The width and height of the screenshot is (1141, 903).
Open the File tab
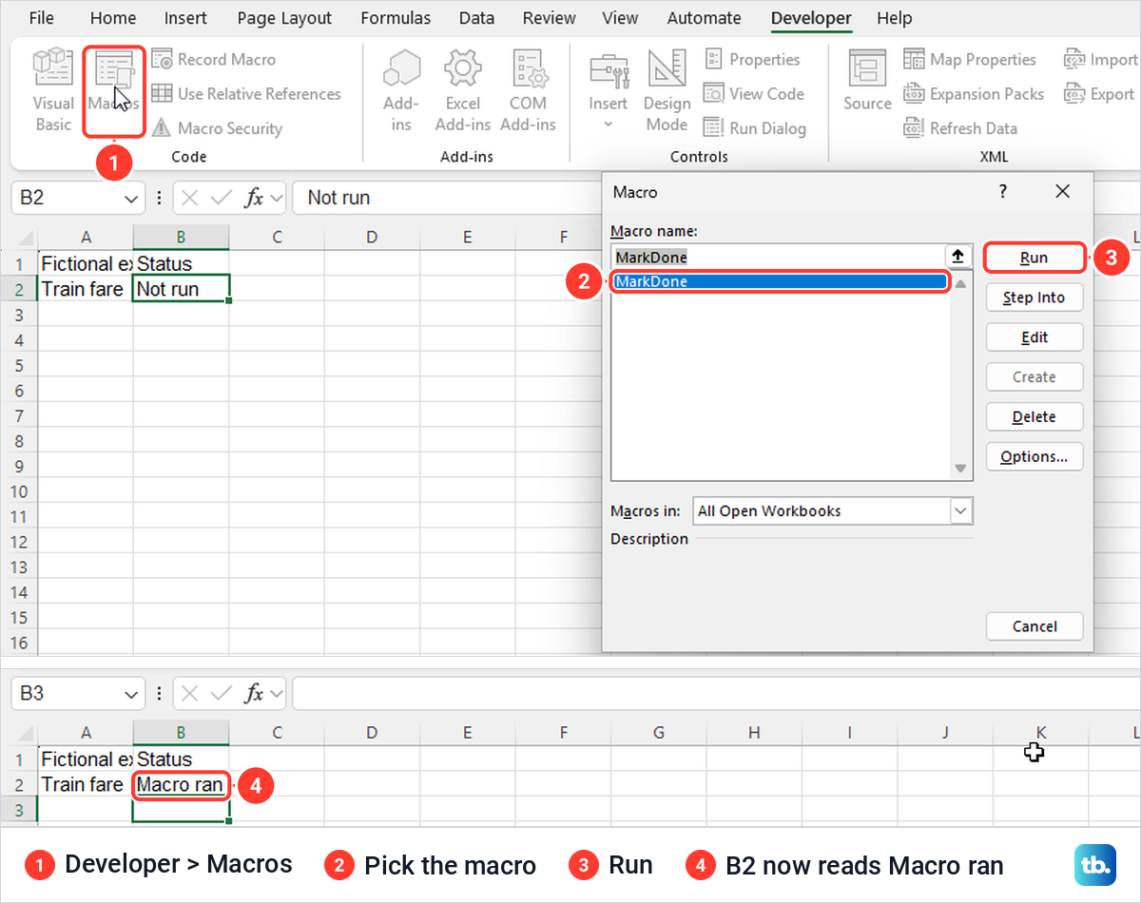[x=41, y=17]
